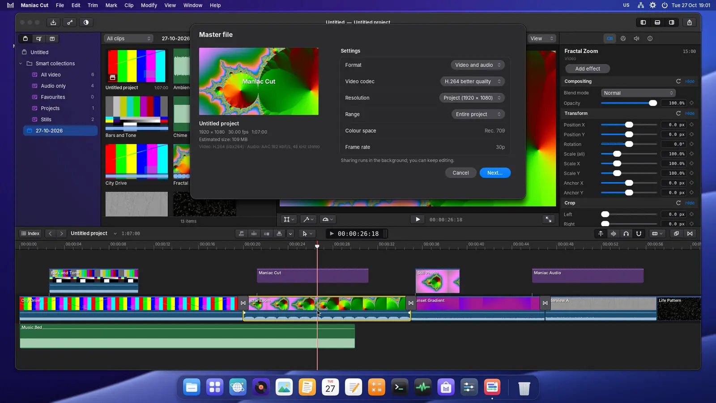
Task: Show the photos and audio sidebar icon
Action: click(x=39, y=39)
